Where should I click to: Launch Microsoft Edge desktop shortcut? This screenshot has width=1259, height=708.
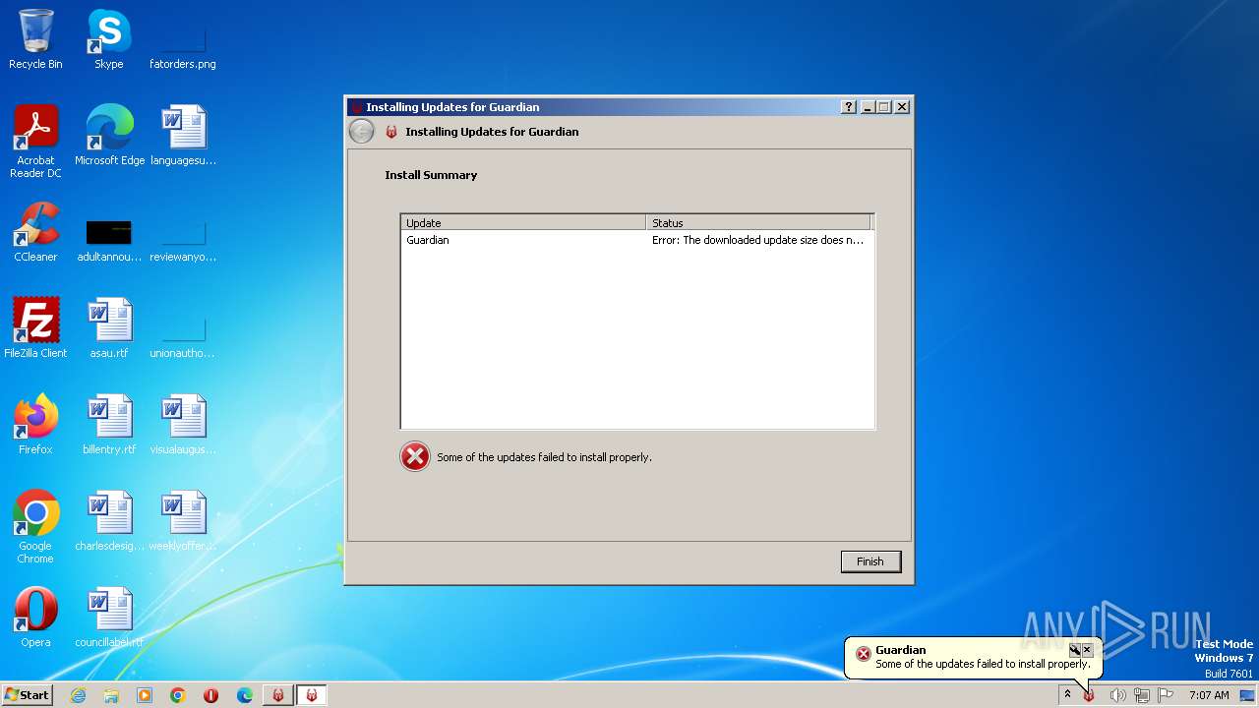pyautogui.click(x=109, y=136)
